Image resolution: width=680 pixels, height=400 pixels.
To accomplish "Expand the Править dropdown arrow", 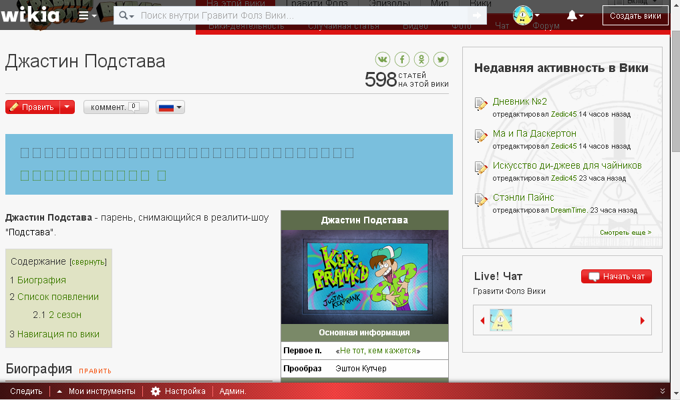I will pyautogui.click(x=67, y=107).
